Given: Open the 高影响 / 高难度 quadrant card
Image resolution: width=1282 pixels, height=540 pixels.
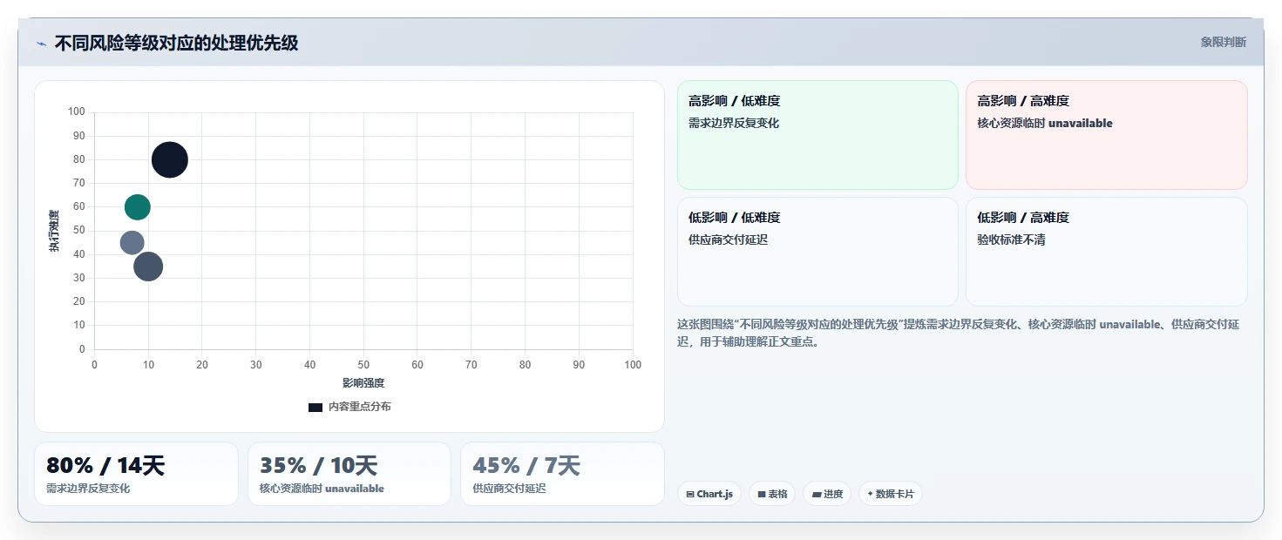Looking at the screenshot, I should [1107, 135].
